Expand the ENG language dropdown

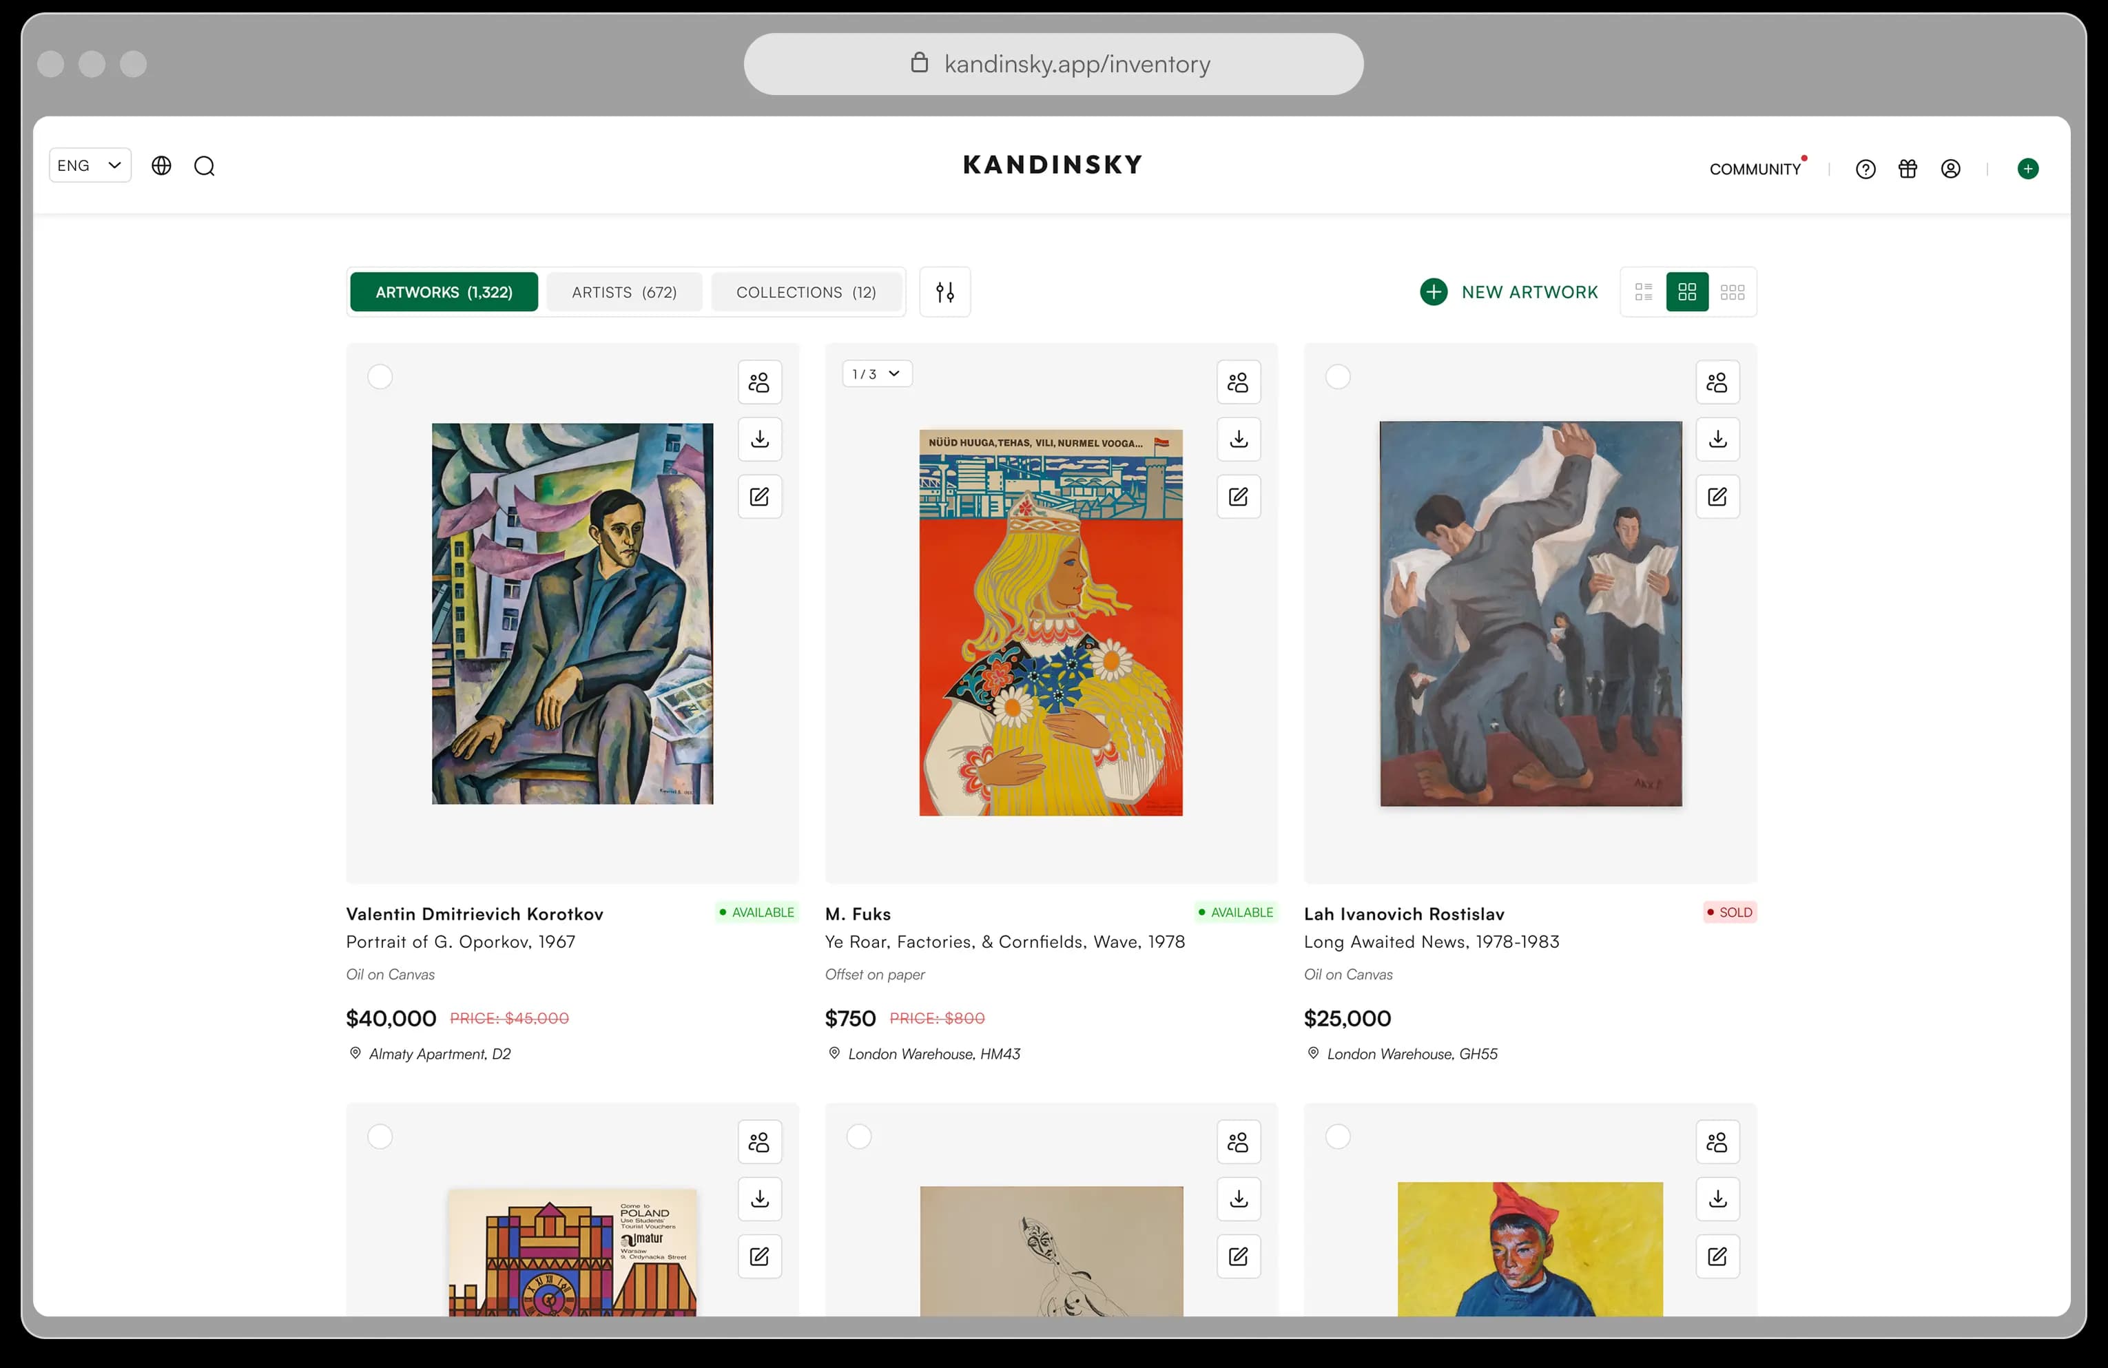point(90,165)
